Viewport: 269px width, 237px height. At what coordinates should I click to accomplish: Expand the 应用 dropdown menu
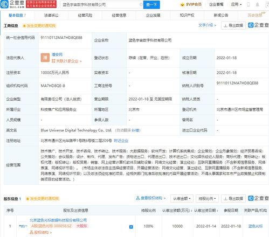(x=236, y=4)
